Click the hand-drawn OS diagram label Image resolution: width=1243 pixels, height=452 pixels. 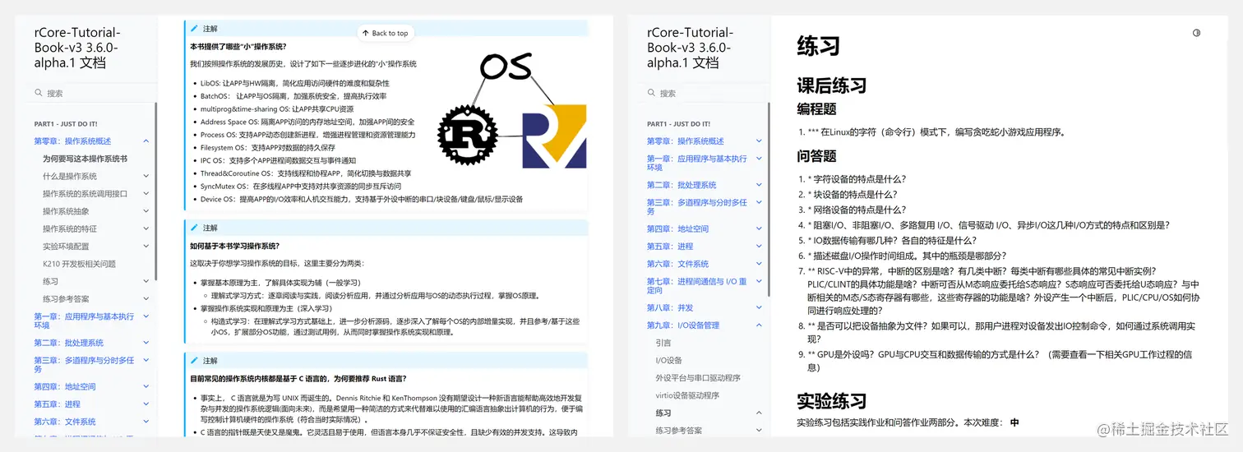click(506, 67)
